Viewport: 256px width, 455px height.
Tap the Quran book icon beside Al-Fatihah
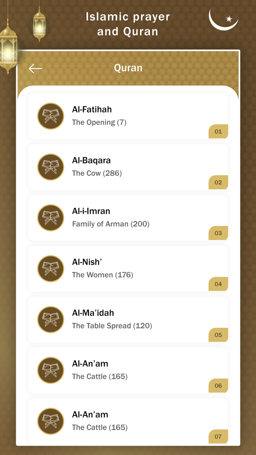pos(51,116)
